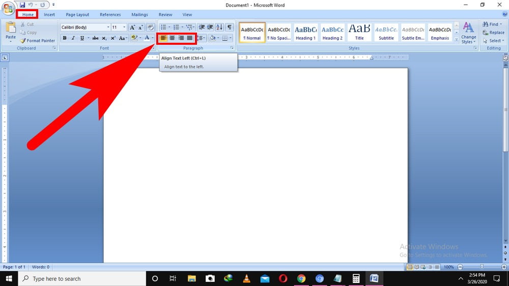Align text to the left
The height and width of the screenshot is (286, 509).
coord(163,38)
